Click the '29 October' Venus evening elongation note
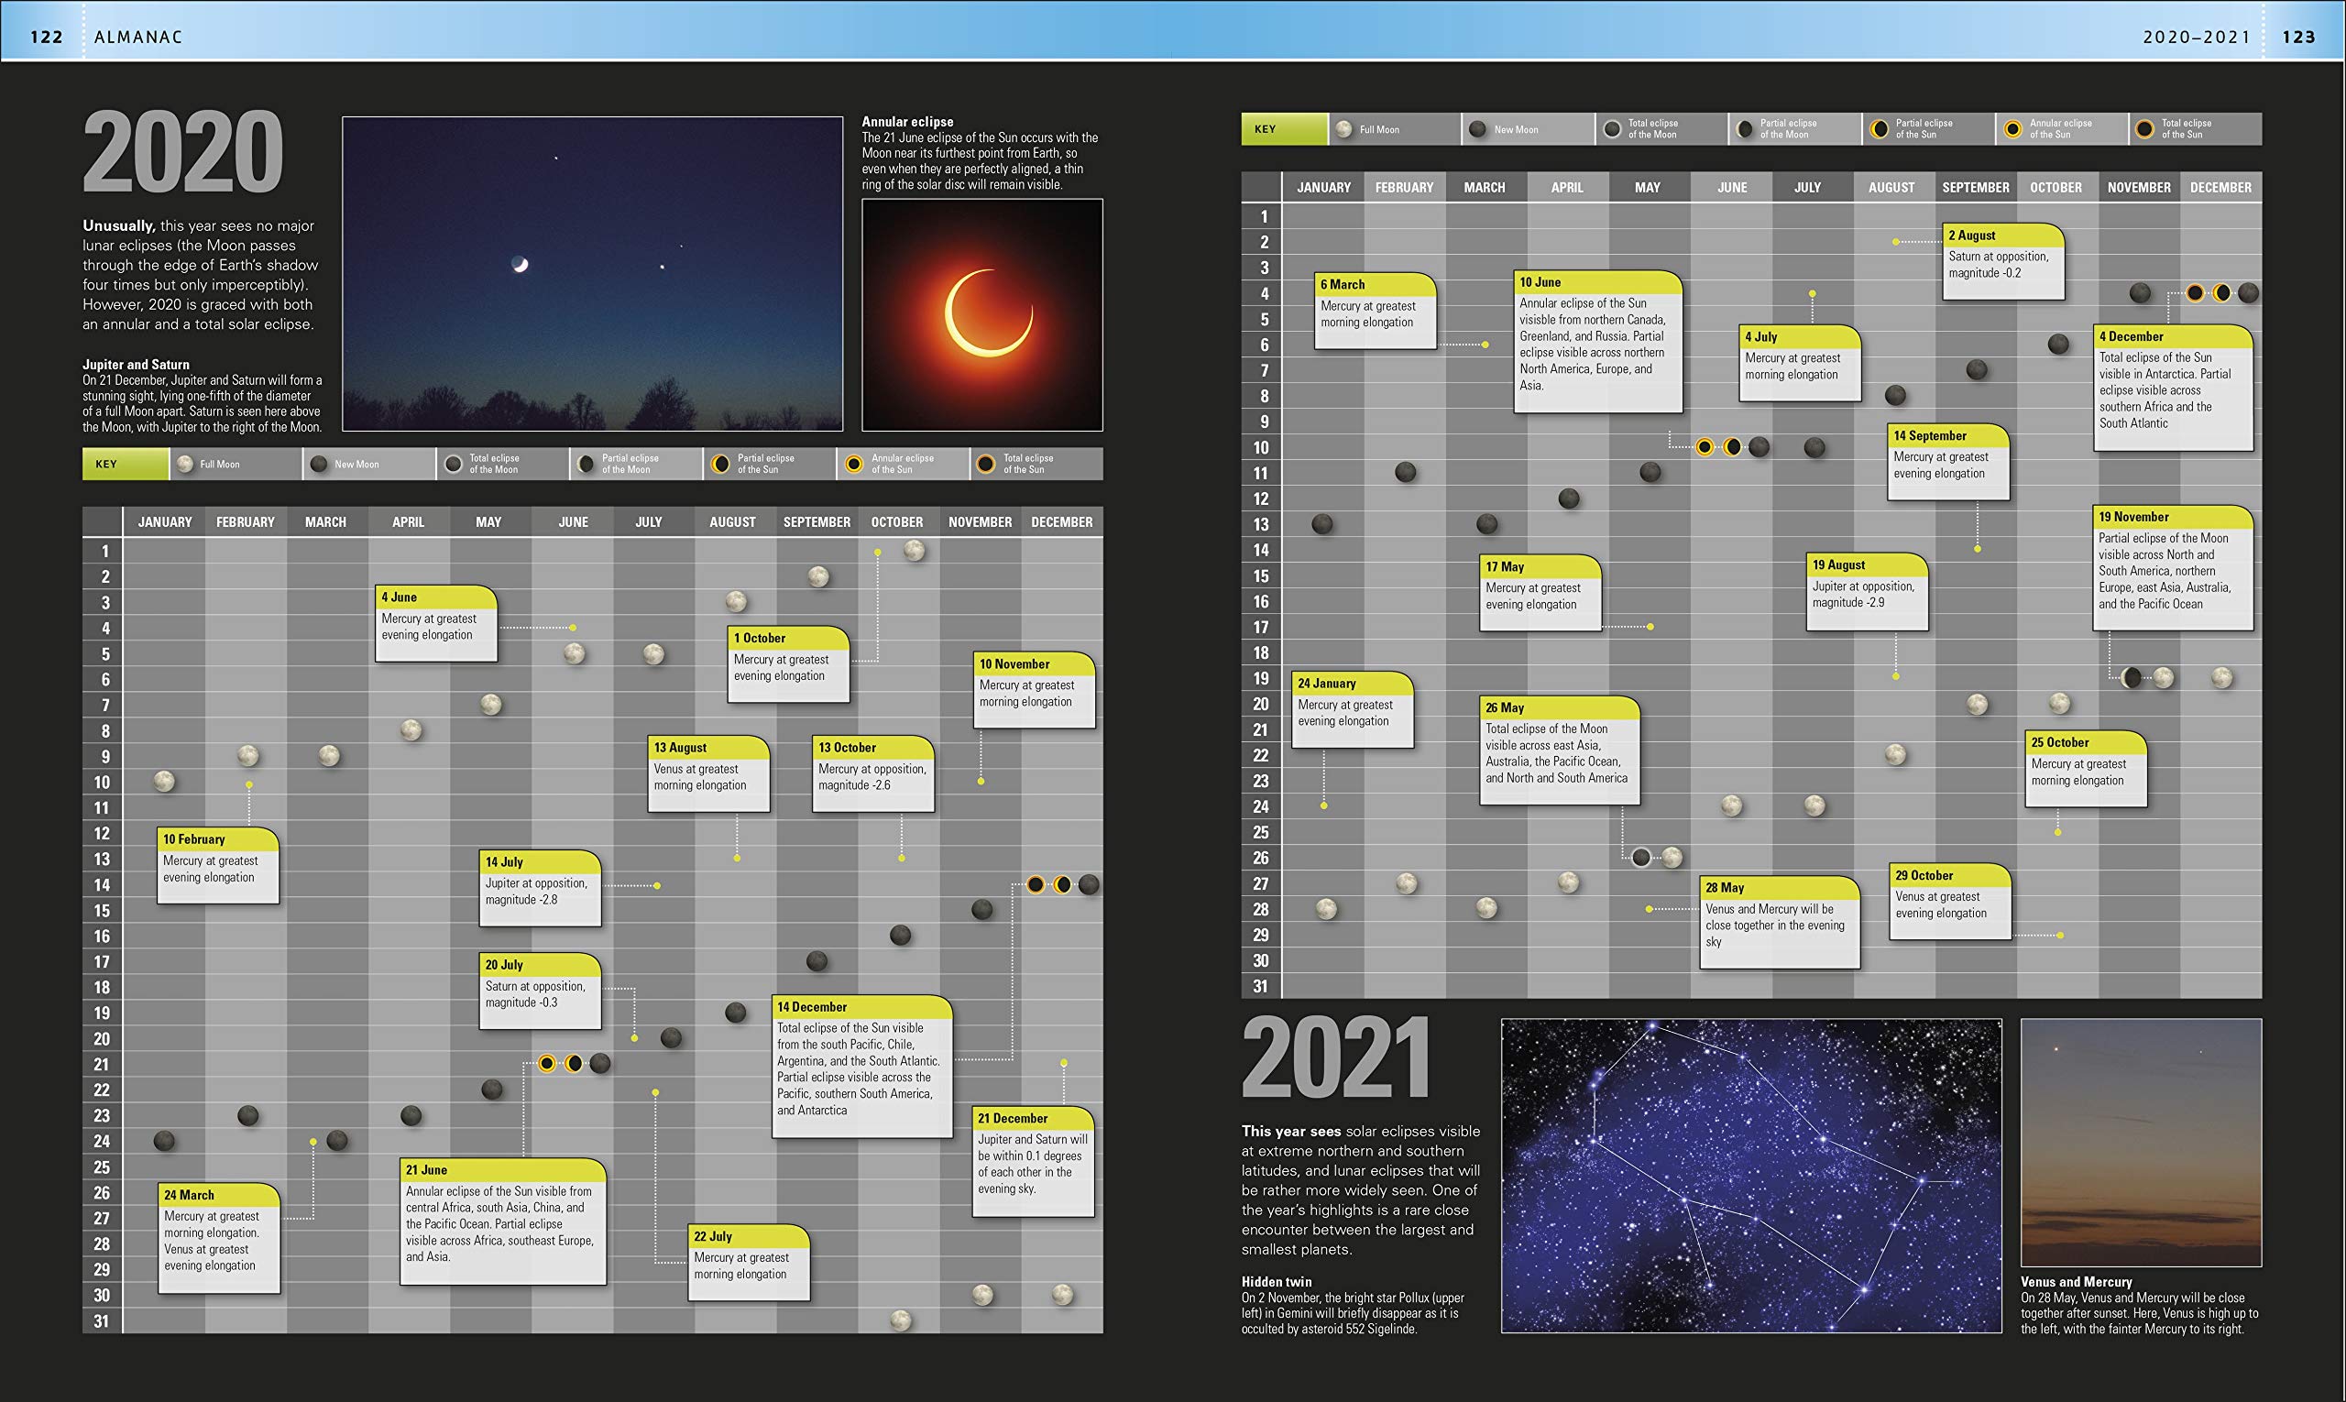2346x1402 pixels. pyautogui.click(x=1950, y=903)
